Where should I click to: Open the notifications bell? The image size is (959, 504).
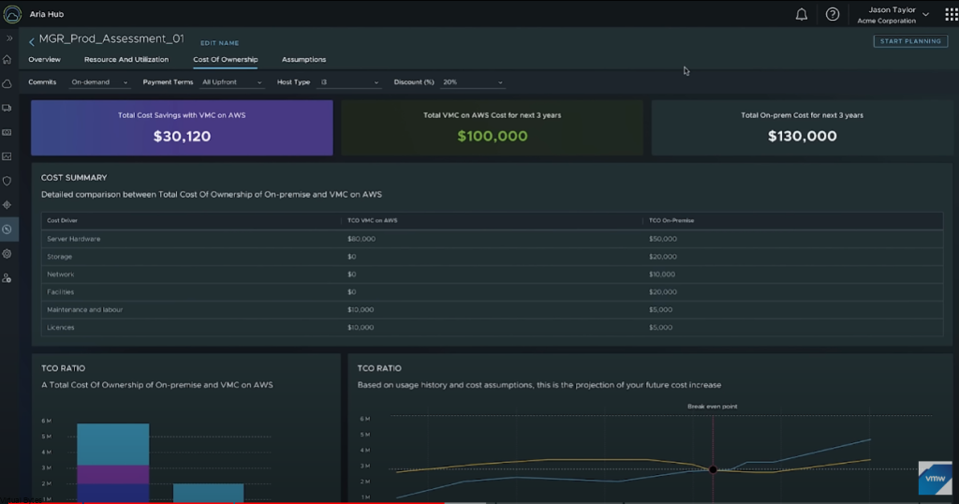tap(802, 14)
